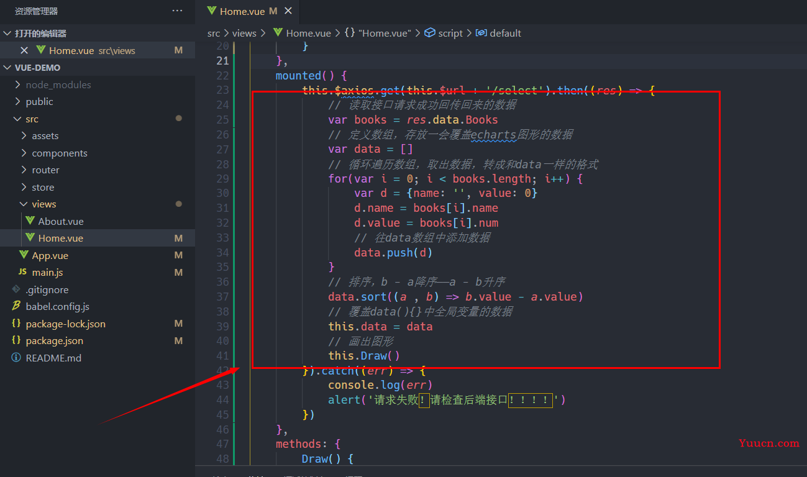
Task: Click line number 29 in the gutter
Action: tap(222, 179)
